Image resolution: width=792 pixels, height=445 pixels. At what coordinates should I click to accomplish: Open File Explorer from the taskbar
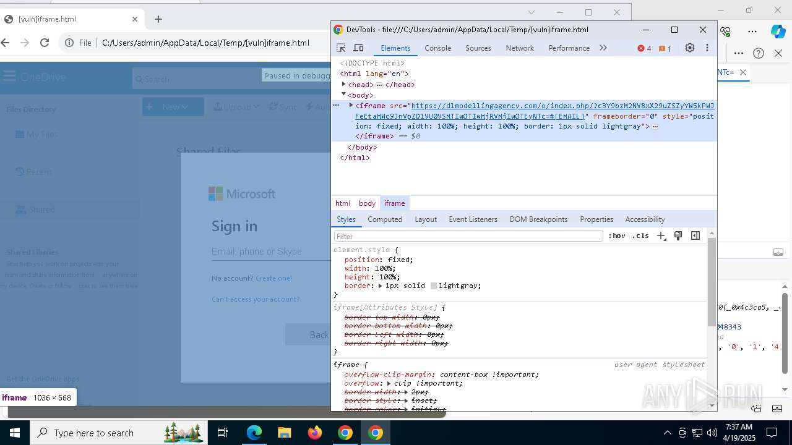284,433
